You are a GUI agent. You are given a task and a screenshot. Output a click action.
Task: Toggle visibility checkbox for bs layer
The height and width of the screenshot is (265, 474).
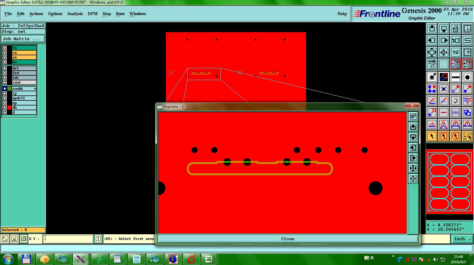[5, 62]
